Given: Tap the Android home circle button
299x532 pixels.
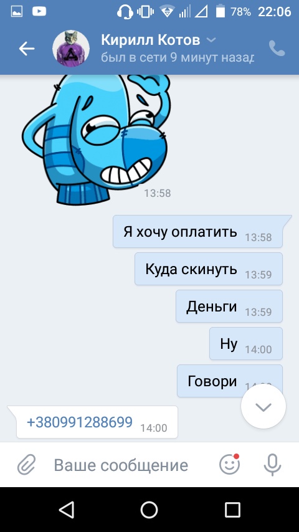Looking at the screenshot, I should (x=149, y=510).
